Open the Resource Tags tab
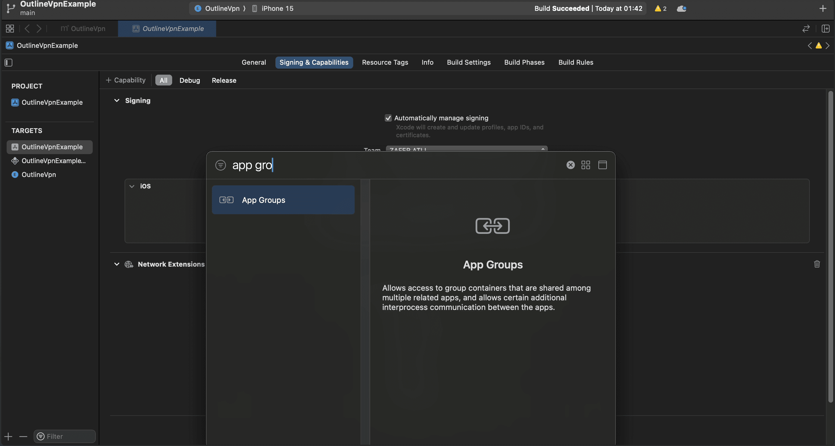This screenshot has height=446, width=835. pyautogui.click(x=385, y=62)
